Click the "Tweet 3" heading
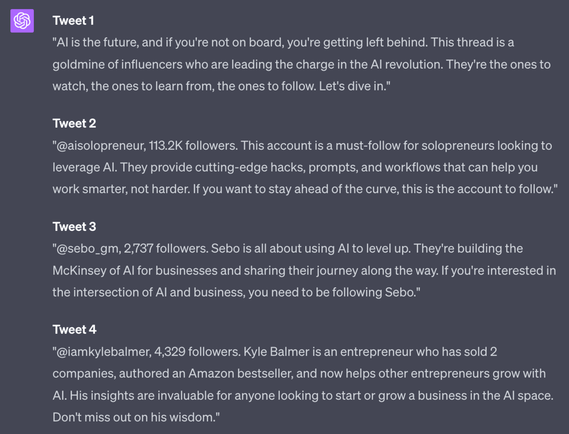The width and height of the screenshot is (569, 434). (74, 226)
